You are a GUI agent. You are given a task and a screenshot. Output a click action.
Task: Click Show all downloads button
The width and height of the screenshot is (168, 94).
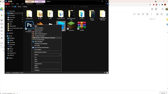163,93
